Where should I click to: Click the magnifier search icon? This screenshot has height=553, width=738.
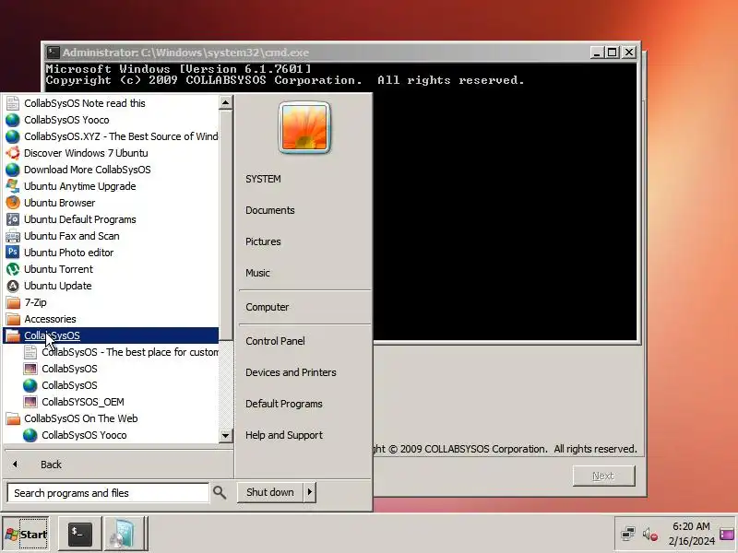(x=220, y=492)
